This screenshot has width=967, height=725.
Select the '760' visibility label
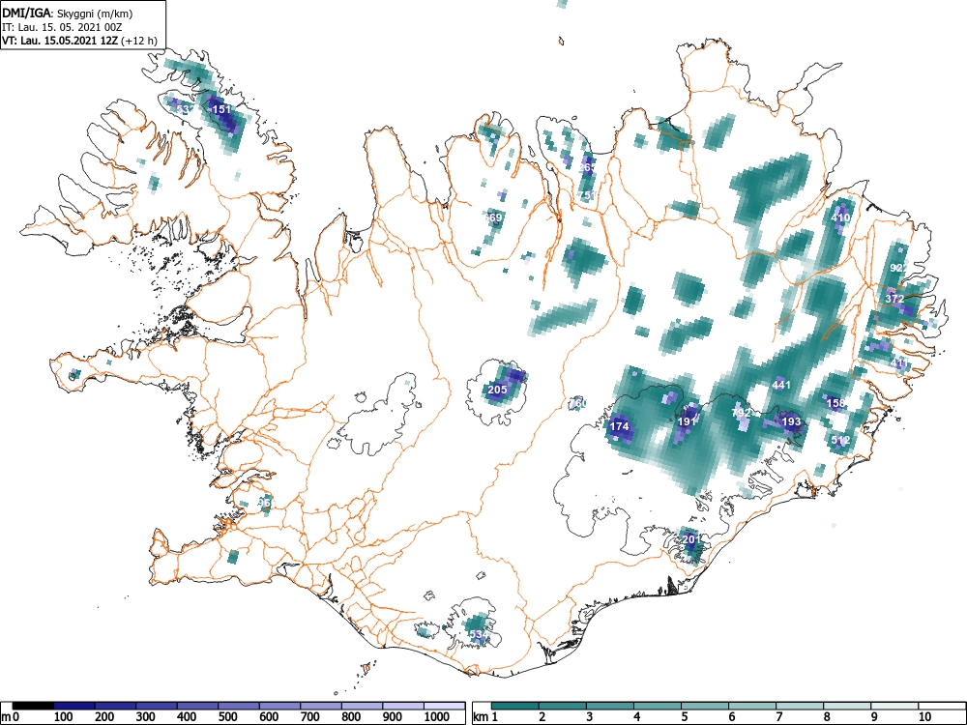[x=577, y=404]
